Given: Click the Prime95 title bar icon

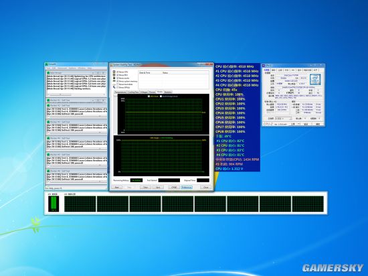Looking at the screenshot, I should (x=47, y=64).
